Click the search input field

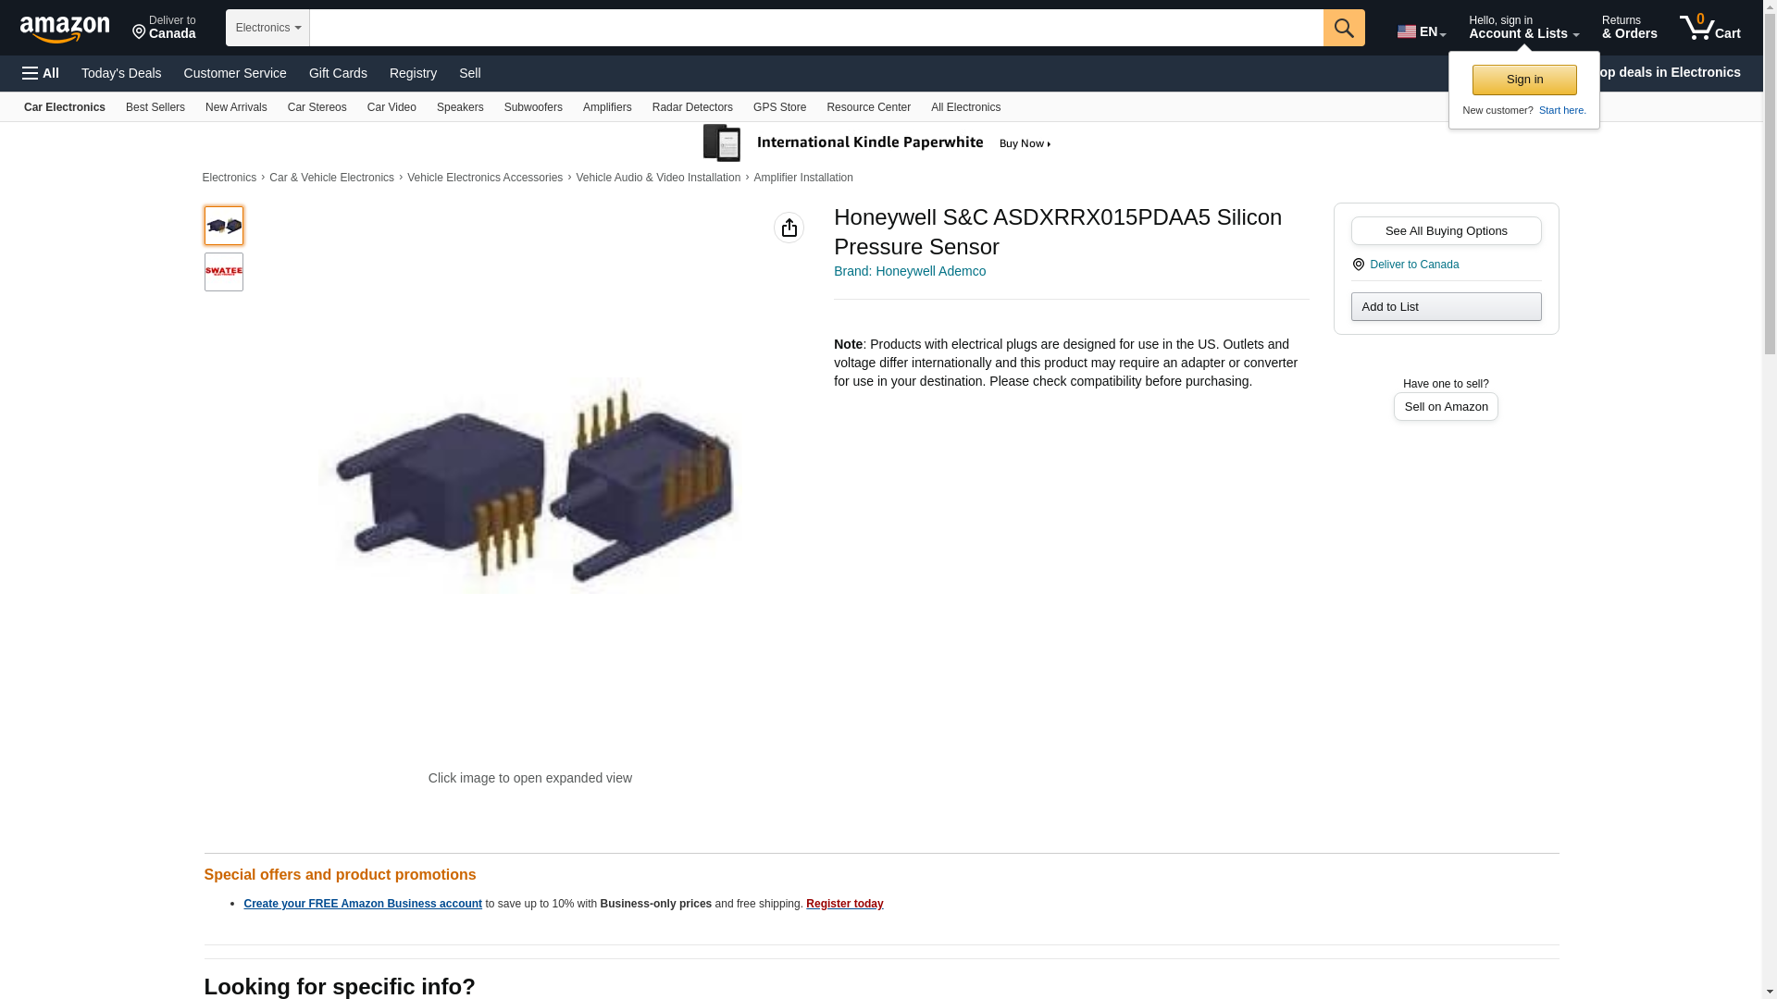pos(816,28)
